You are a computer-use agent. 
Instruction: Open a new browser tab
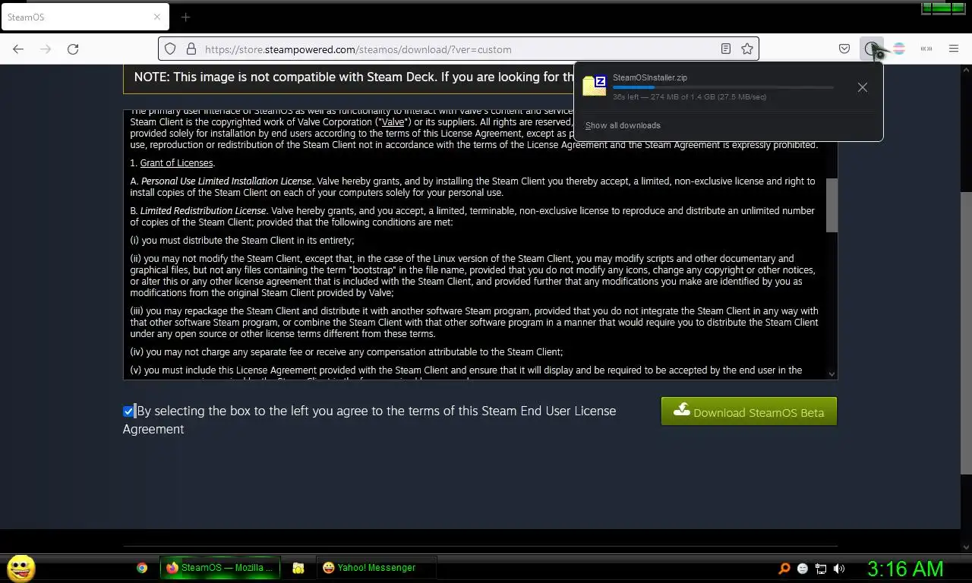coord(185,17)
